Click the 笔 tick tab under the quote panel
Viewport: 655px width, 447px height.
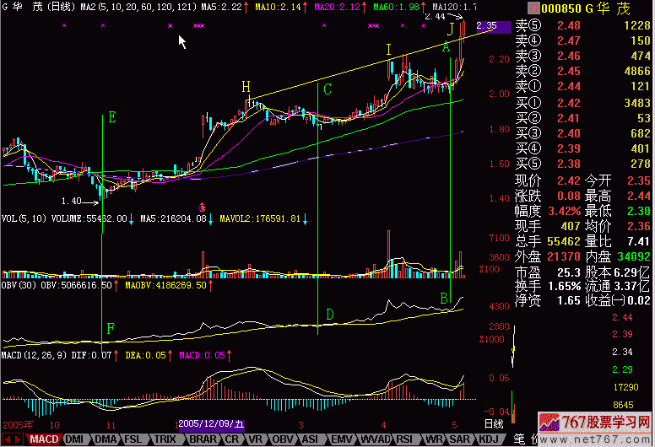(520, 439)
